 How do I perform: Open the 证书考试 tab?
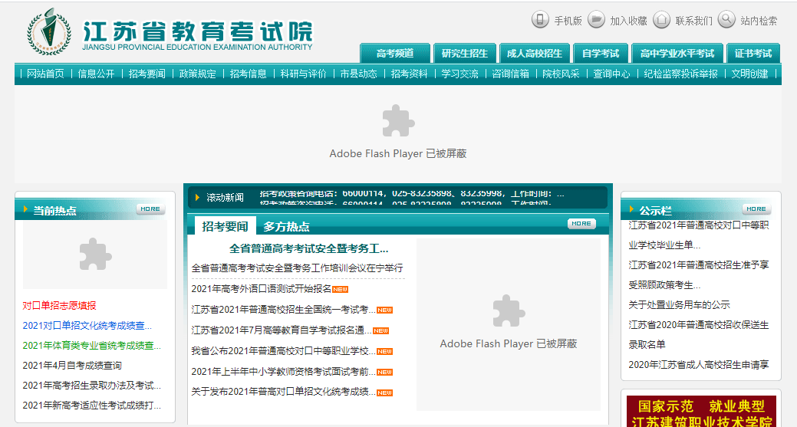(753, 54)
